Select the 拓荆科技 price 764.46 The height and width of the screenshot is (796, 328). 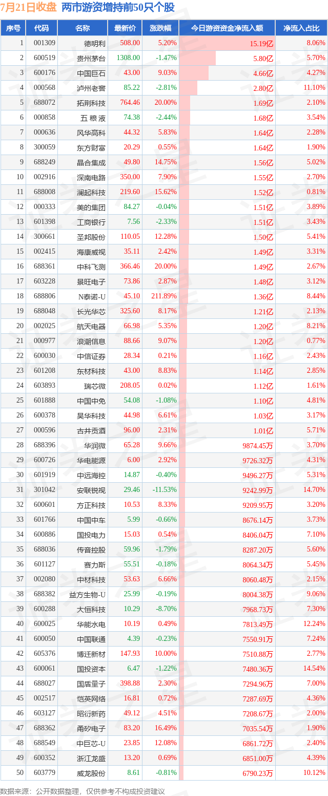[128, 103]
